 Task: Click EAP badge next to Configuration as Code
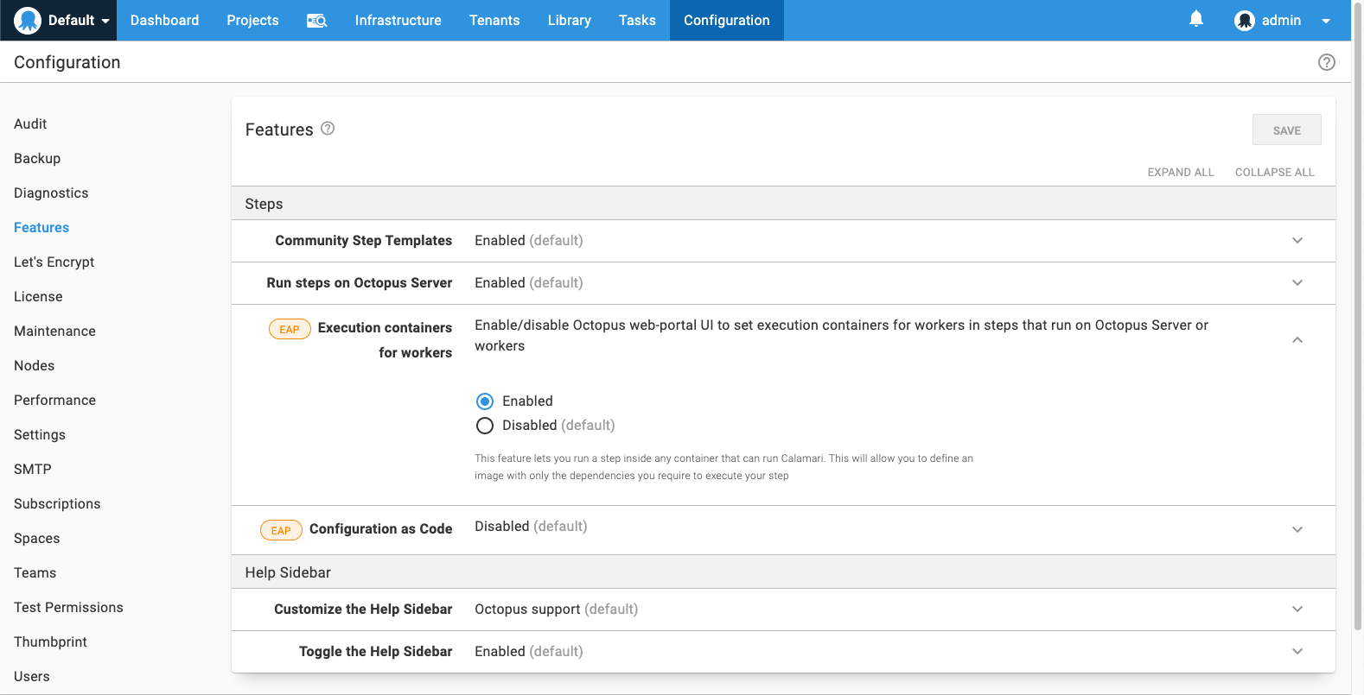(x=281, y=530)
